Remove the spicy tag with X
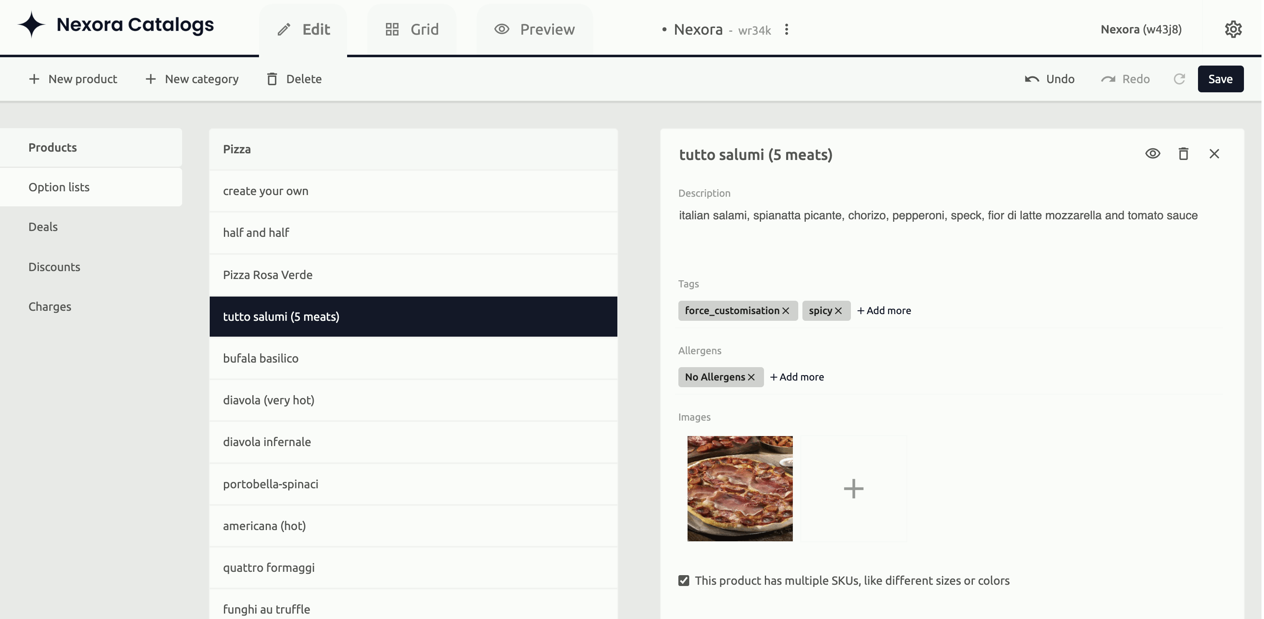Screen dimensions: 1264x619 point(839,310)
